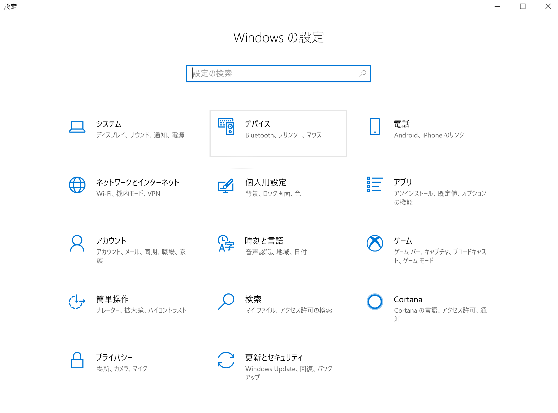Click description ナレーター、拡大鏡、ハイコントラスト
Screen dimensions: 558x413
tap(141, 310)
